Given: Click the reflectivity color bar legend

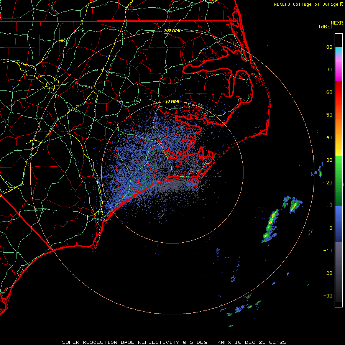Looking at the screenshot, I should coord(338,170).
